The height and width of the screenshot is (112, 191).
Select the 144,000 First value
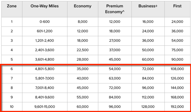point(177,88)
